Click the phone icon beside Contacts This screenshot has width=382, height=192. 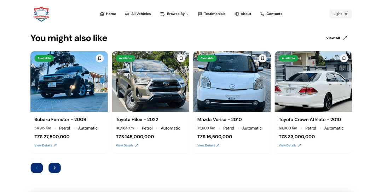pos(262,14)
